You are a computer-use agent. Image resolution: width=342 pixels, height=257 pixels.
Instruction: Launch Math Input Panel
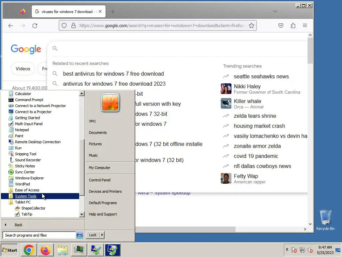coord(29,124)
